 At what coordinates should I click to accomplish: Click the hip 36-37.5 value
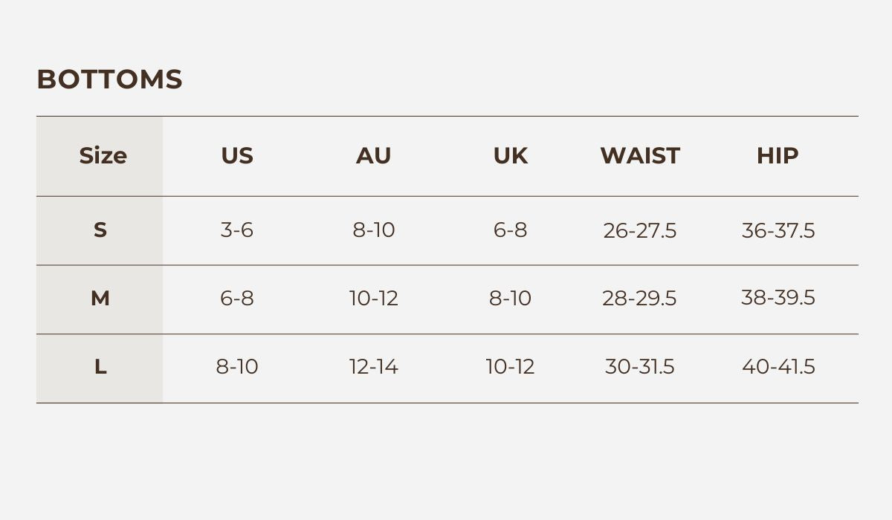(x=778, y=231)
